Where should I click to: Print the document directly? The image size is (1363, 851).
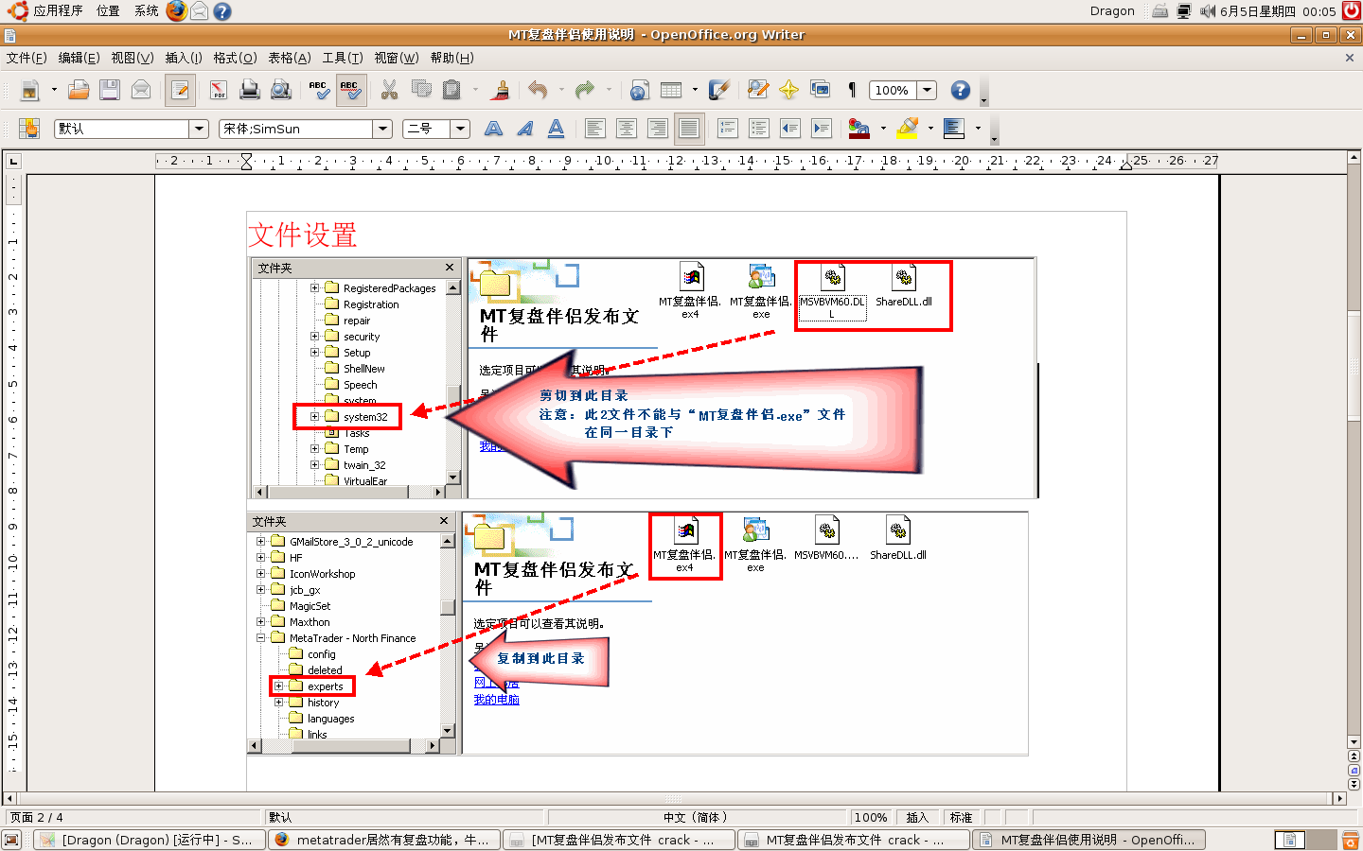click(249, 90)
